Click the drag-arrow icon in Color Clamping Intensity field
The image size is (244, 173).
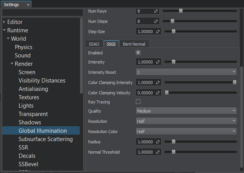point(158,83)
